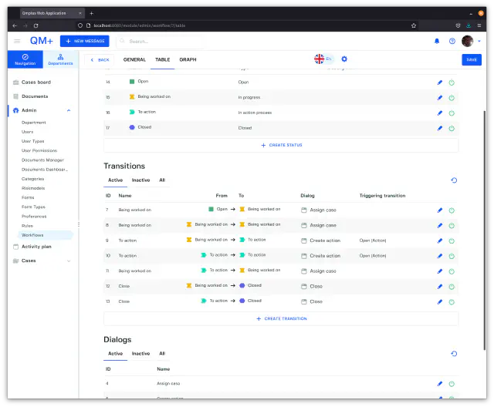494x407 pixels.
Task: Deactivate the Assign case dialog
Action: pyautogui.click(x=452, y=384)
